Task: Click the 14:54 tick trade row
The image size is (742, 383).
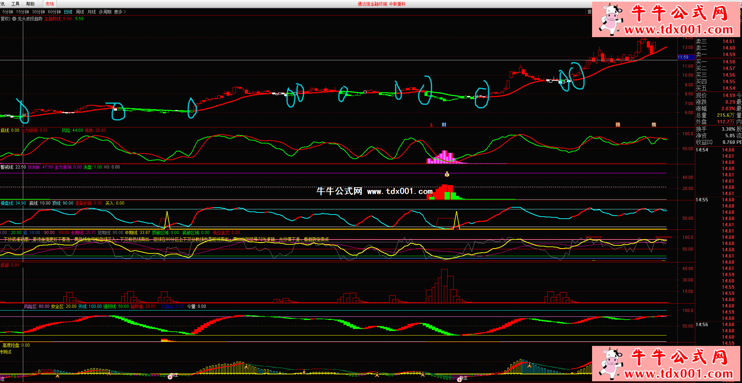Action: (715, 150)
